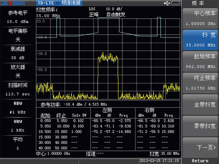Click the battery status icon
The width and height of the screenshot is (219, 164).
(175, 3)
